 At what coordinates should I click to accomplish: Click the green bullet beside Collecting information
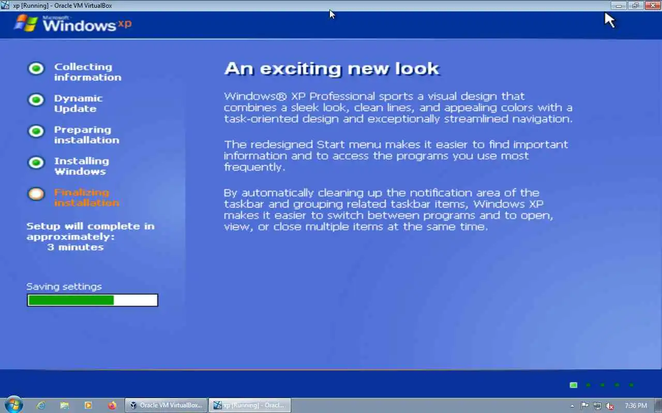(x=36, y=68)
